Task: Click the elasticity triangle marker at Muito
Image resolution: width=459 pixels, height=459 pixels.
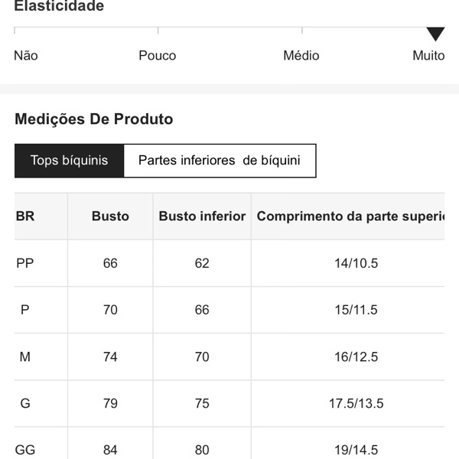Action: [435, 34]
